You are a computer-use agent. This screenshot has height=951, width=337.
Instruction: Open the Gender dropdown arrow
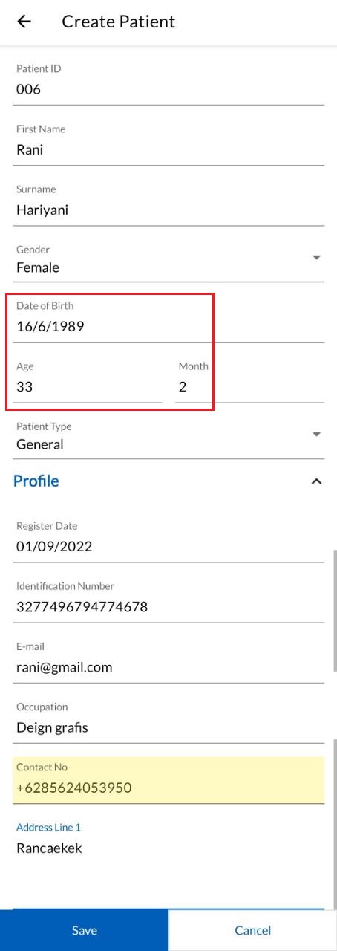(316, 257)
